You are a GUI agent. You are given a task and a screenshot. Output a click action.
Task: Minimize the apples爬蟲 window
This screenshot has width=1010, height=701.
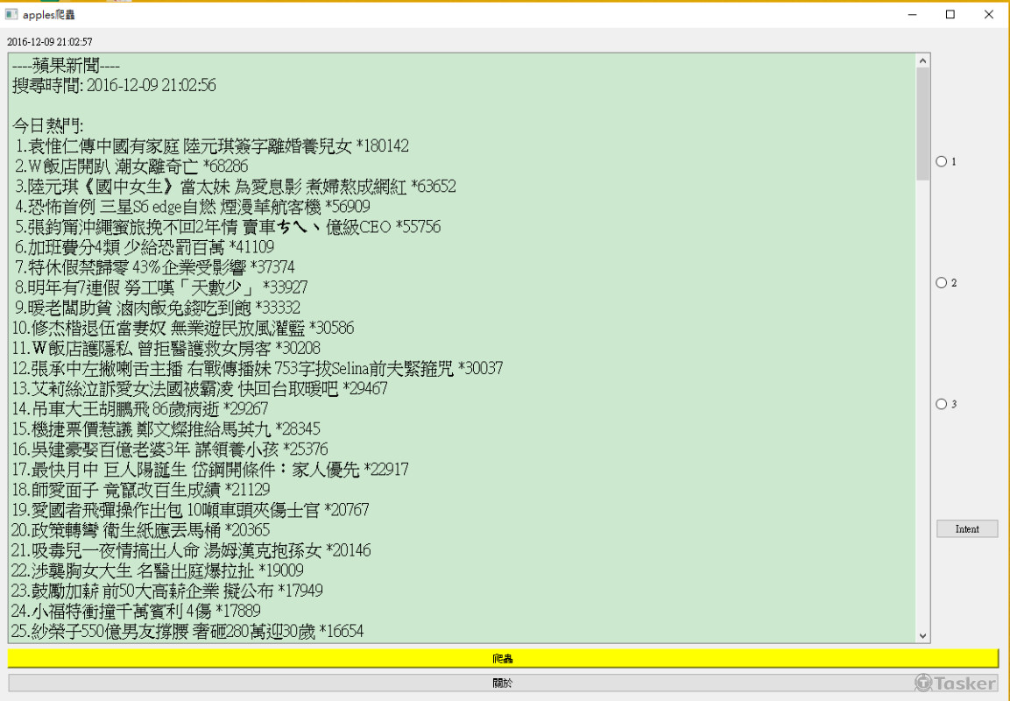click(912, 14)
